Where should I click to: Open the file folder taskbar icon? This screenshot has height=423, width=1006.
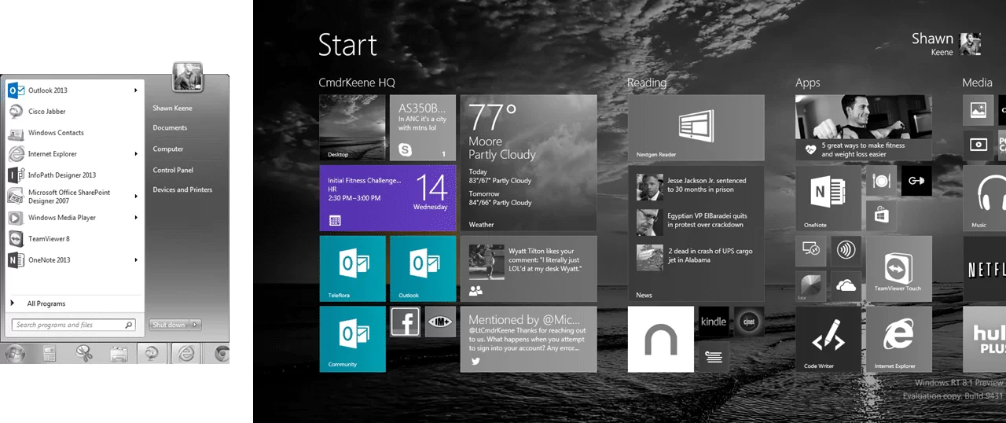pyautogui.click(x=118, y=354)
